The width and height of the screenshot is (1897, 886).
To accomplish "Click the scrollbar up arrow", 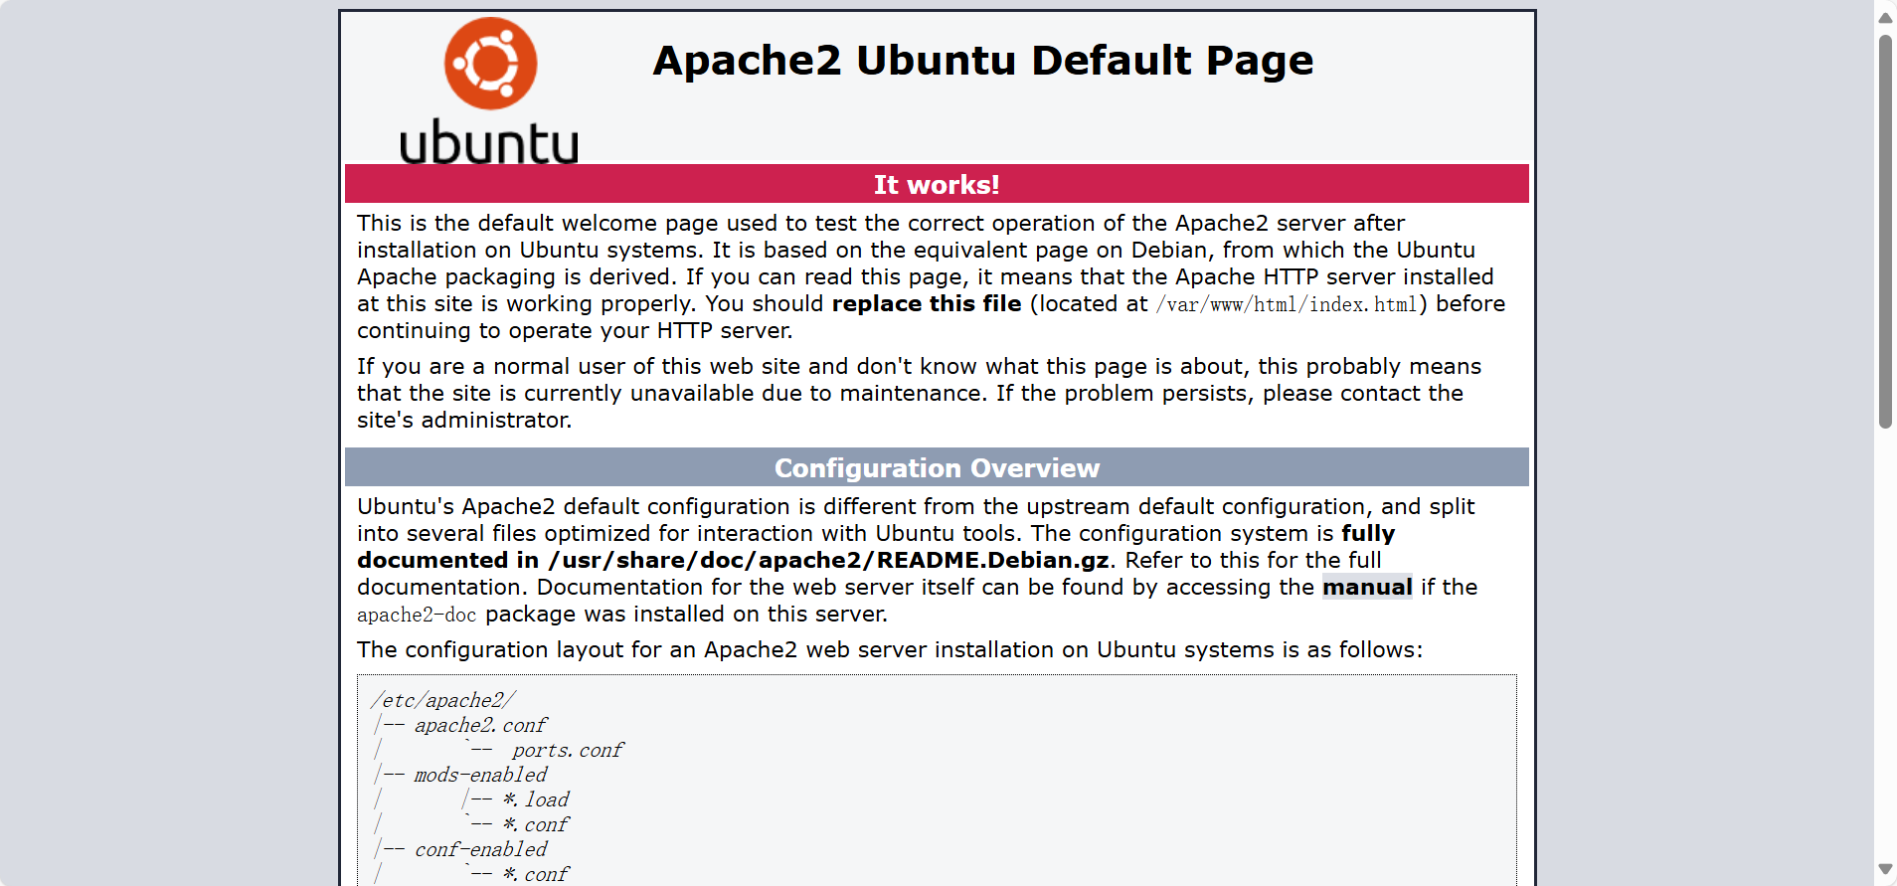I will [x=1885, y=17].
